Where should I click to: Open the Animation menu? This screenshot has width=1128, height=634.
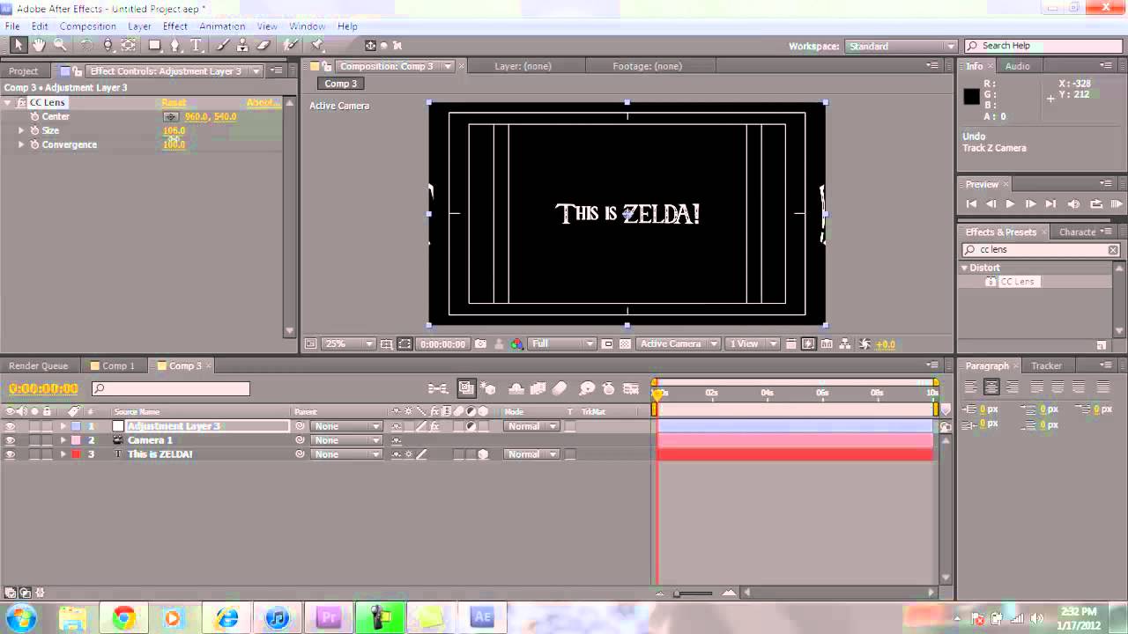tap(222, 26)
